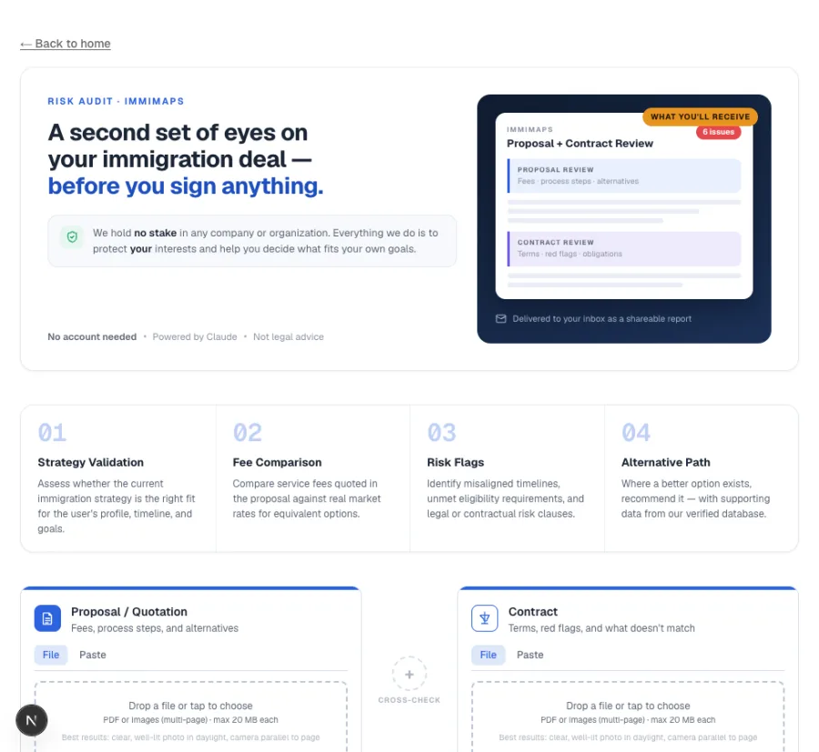819x752 pixels.
Task: Click the green shield icon
Action: coord(72,237)
